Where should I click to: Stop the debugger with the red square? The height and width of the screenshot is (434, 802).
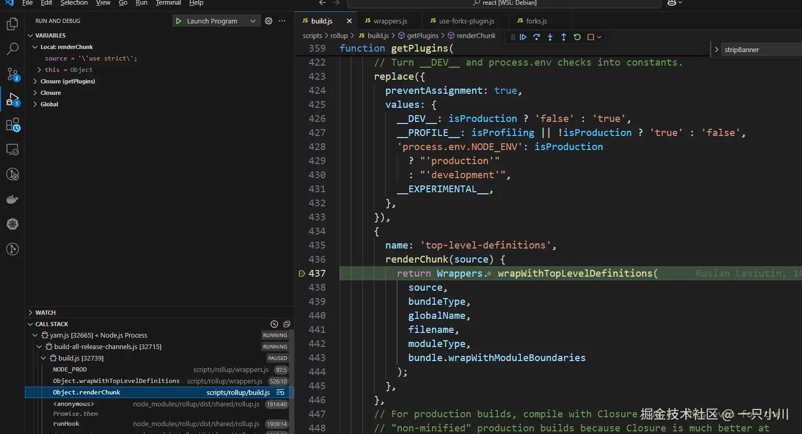tap(591, 37)
